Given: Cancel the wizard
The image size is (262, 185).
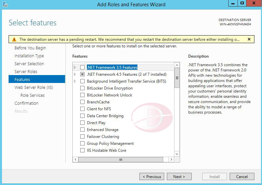Looking at the screenshot, I should click(242, 176).
